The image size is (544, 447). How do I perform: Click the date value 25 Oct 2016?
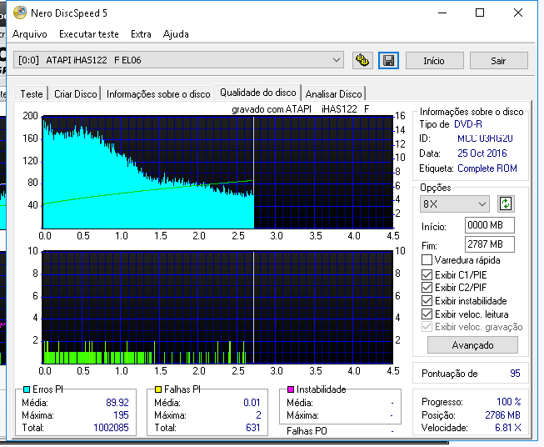(x=482, y=153)
